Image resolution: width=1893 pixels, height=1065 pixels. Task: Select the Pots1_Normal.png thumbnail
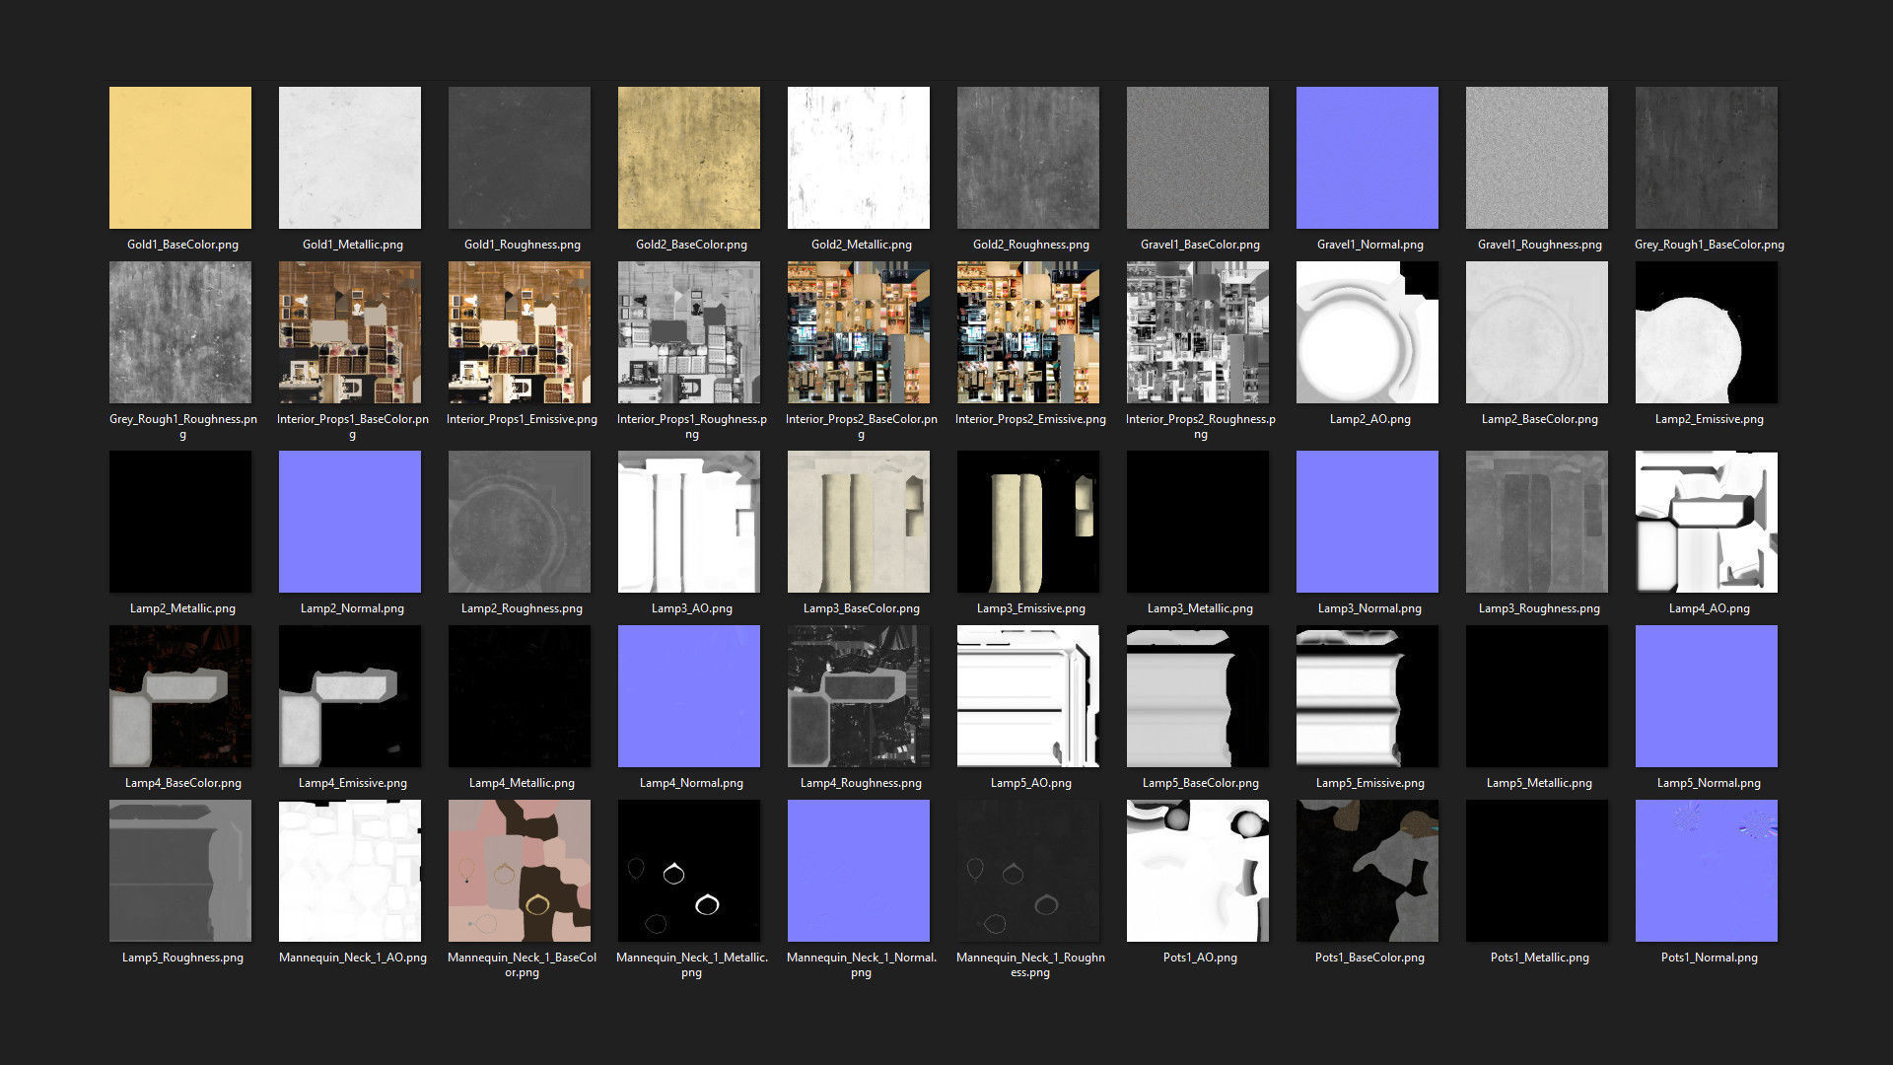1707,871
